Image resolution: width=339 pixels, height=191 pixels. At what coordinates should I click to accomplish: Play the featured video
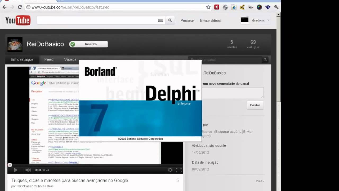[15, 170]
